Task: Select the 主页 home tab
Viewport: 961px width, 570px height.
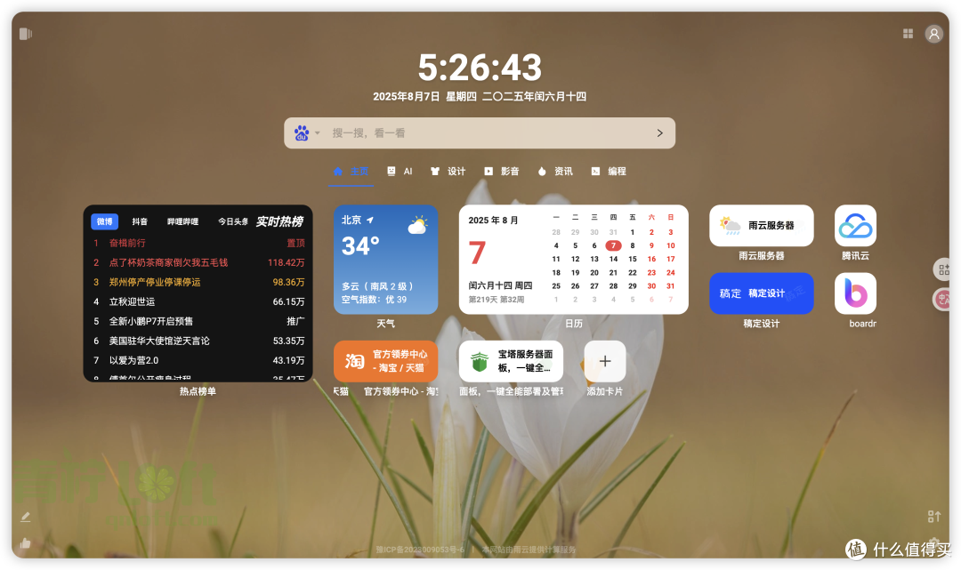Action: (x=351, y=172)
